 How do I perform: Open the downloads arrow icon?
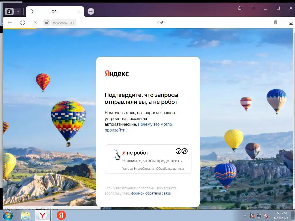click(x=291, y=23)
